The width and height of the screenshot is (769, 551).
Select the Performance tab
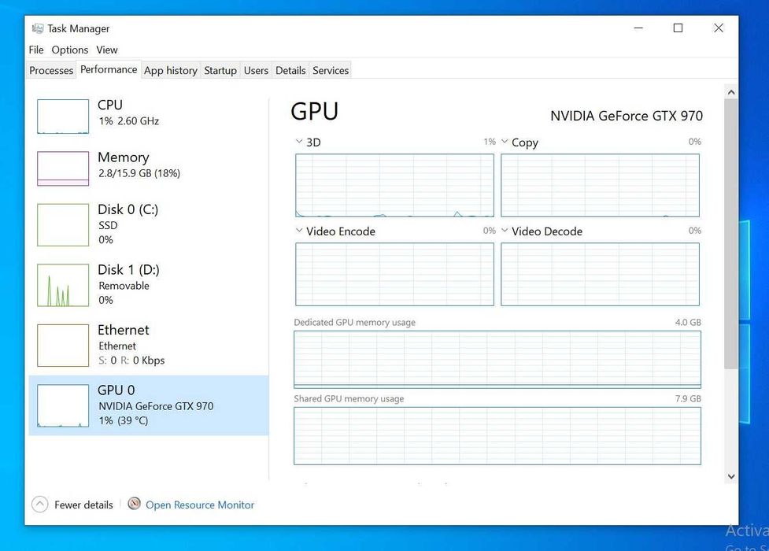109,69
